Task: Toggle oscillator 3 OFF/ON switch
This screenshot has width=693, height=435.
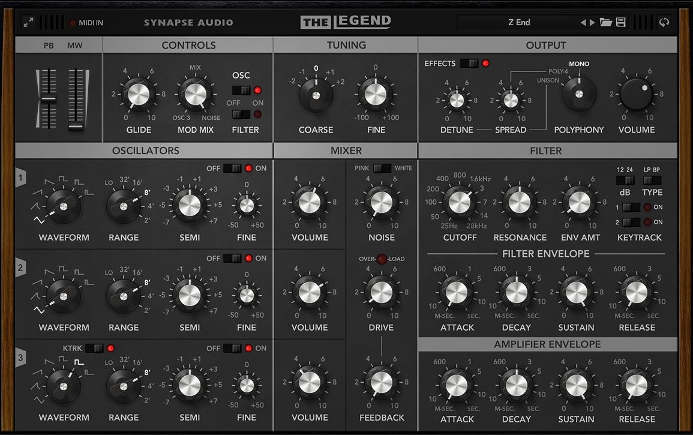Action: tap(232, 349)
